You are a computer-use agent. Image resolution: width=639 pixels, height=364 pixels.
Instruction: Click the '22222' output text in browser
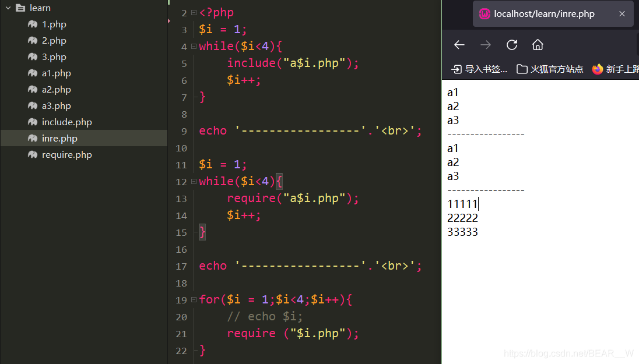tap(462, 218)
